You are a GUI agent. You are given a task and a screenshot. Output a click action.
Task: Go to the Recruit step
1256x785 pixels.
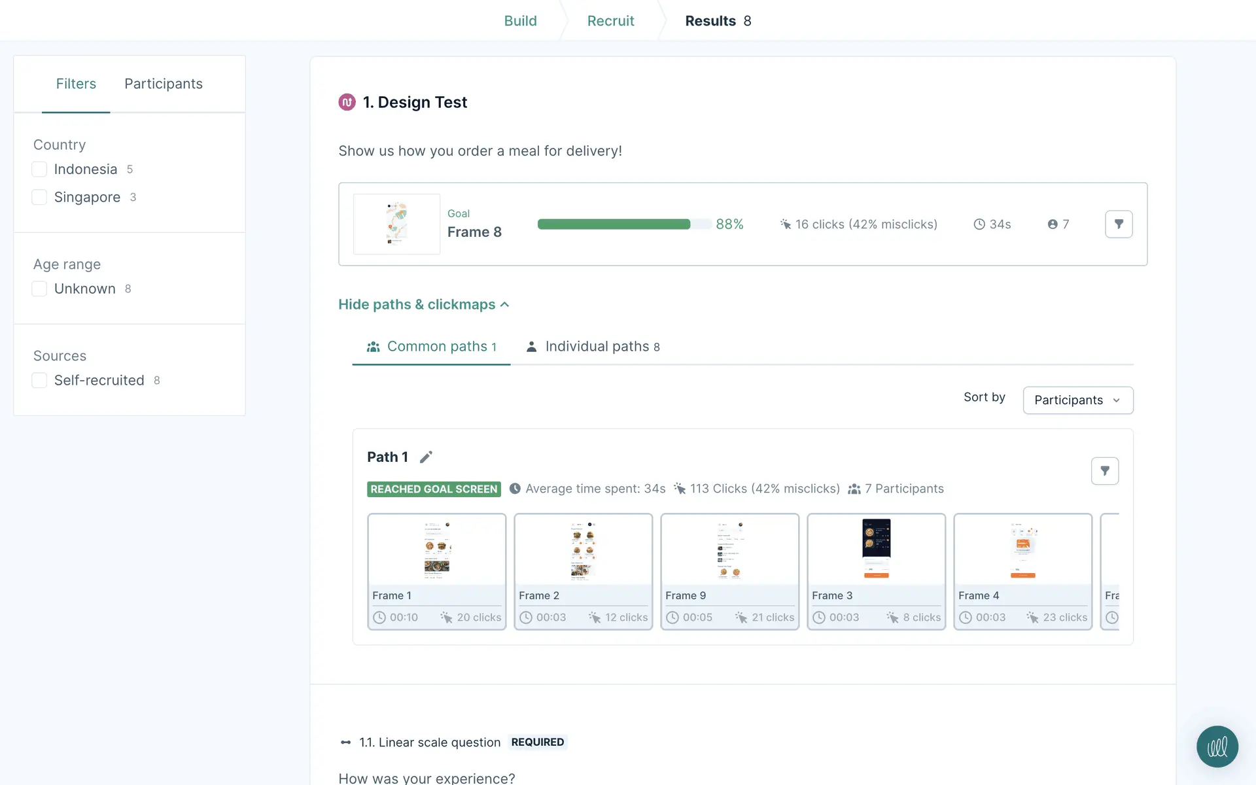610,21
